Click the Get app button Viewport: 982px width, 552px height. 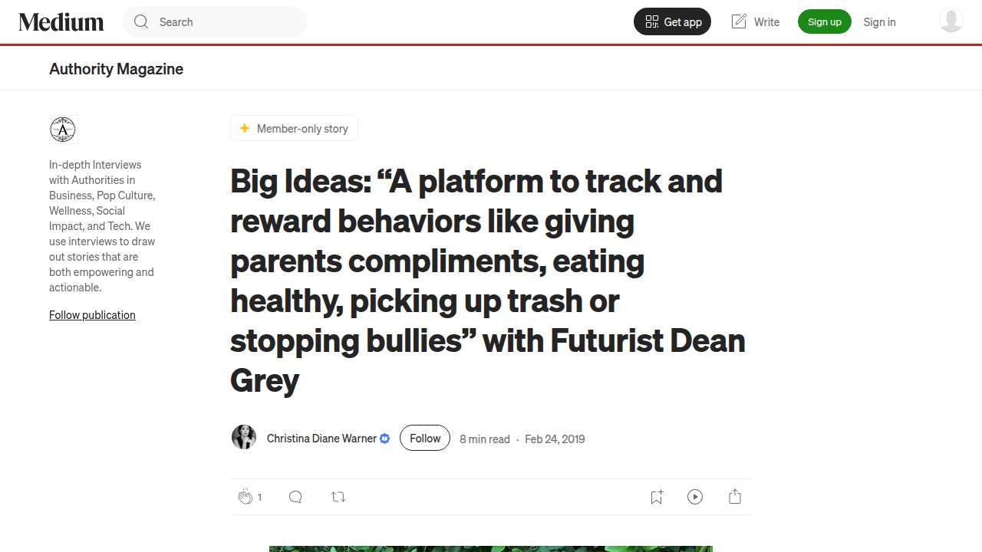tap(672, 21)
